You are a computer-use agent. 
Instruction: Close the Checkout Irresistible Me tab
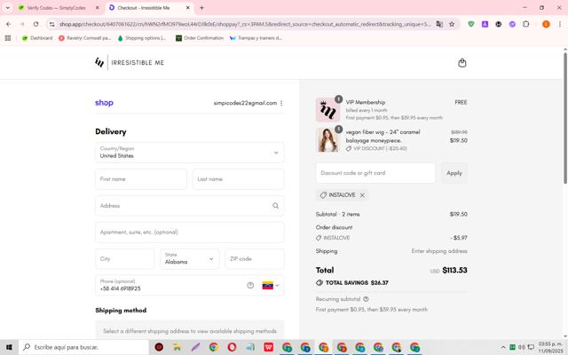pos(187,8)
